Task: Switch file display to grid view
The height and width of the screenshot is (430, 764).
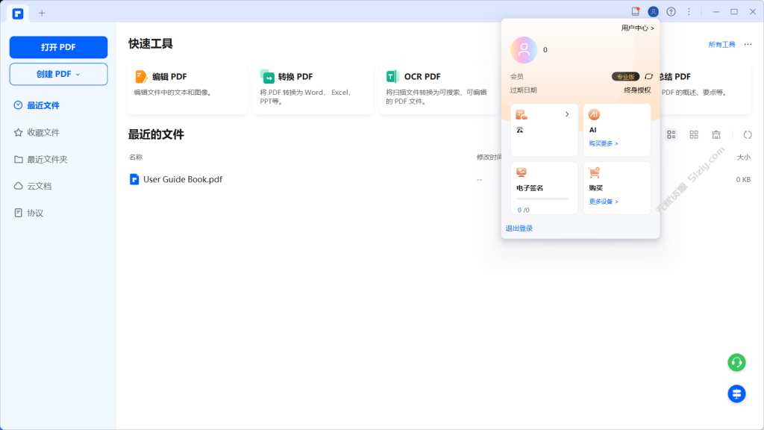Action: (693, 134)
